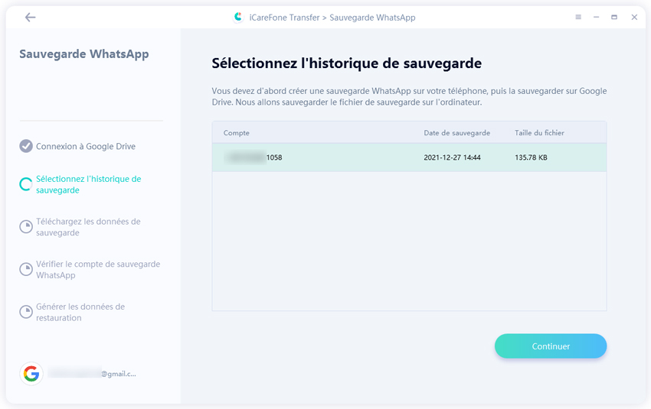Open the hamburger menu icon
This screenshot has height=409, width=651.
click(x=578, y=17)
